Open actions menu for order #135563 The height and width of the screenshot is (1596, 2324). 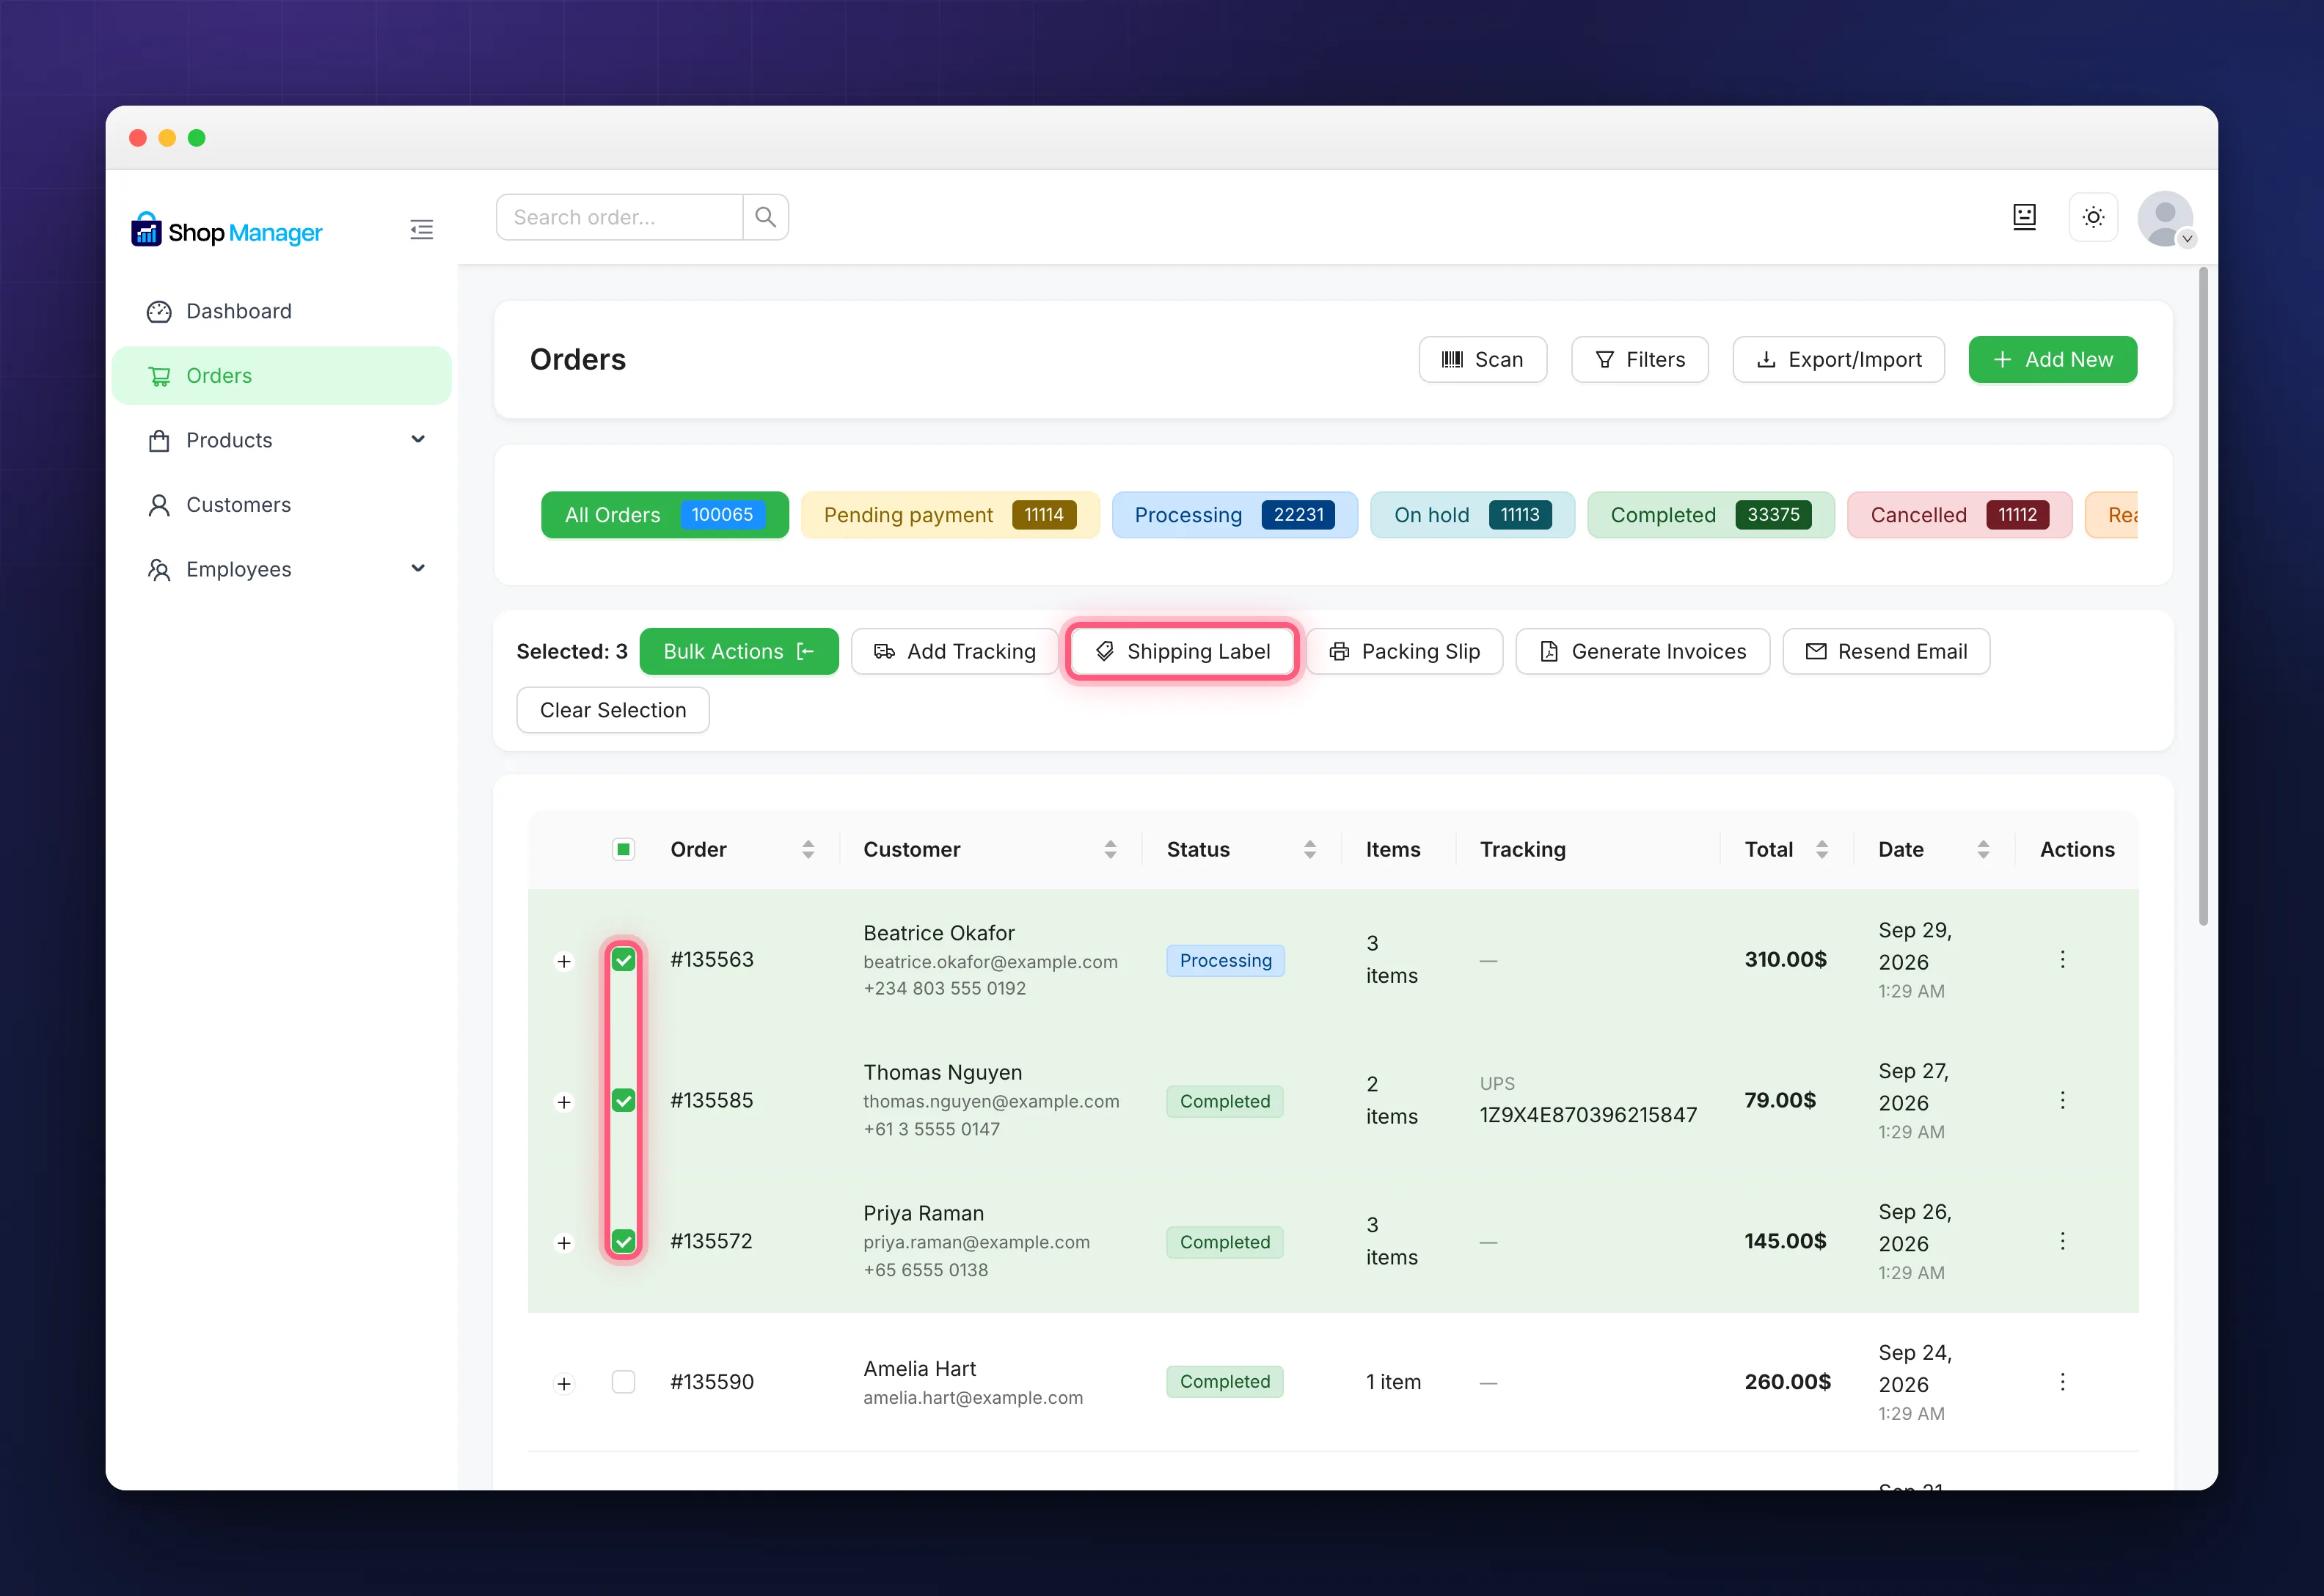pos(2062,960)
